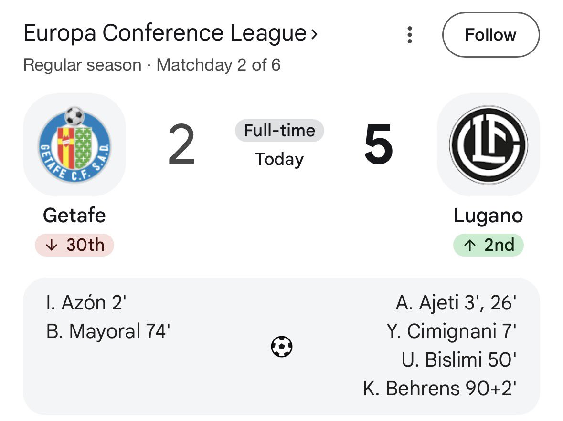Select Getafe's 30th place badge

pyautogui.click(x=74, y=245)
